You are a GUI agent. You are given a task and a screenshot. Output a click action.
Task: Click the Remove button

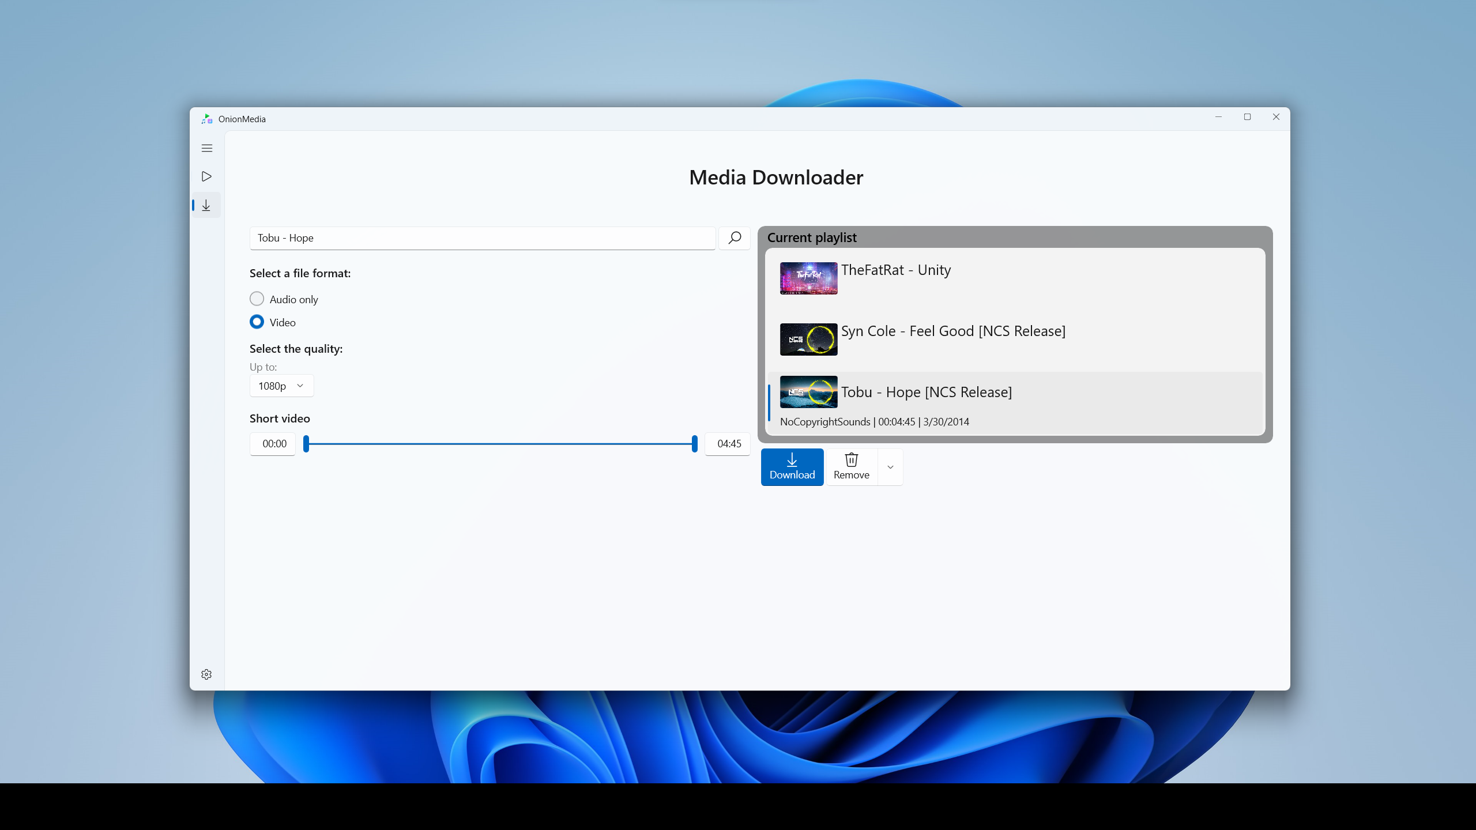point(852,467)
